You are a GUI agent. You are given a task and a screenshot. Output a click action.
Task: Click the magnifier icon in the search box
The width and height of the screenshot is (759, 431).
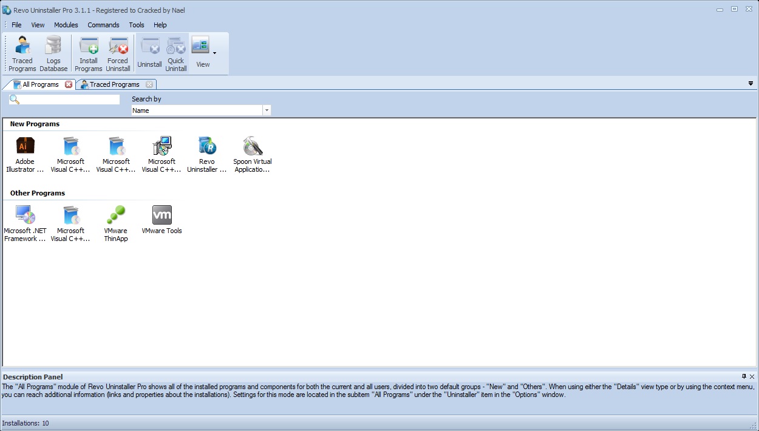click(x=15, y=100)
